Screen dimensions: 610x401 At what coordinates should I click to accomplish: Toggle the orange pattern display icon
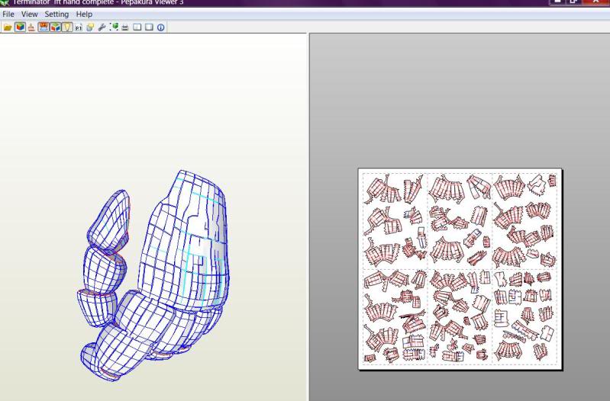pyautogui.click(x=44, y=27)
